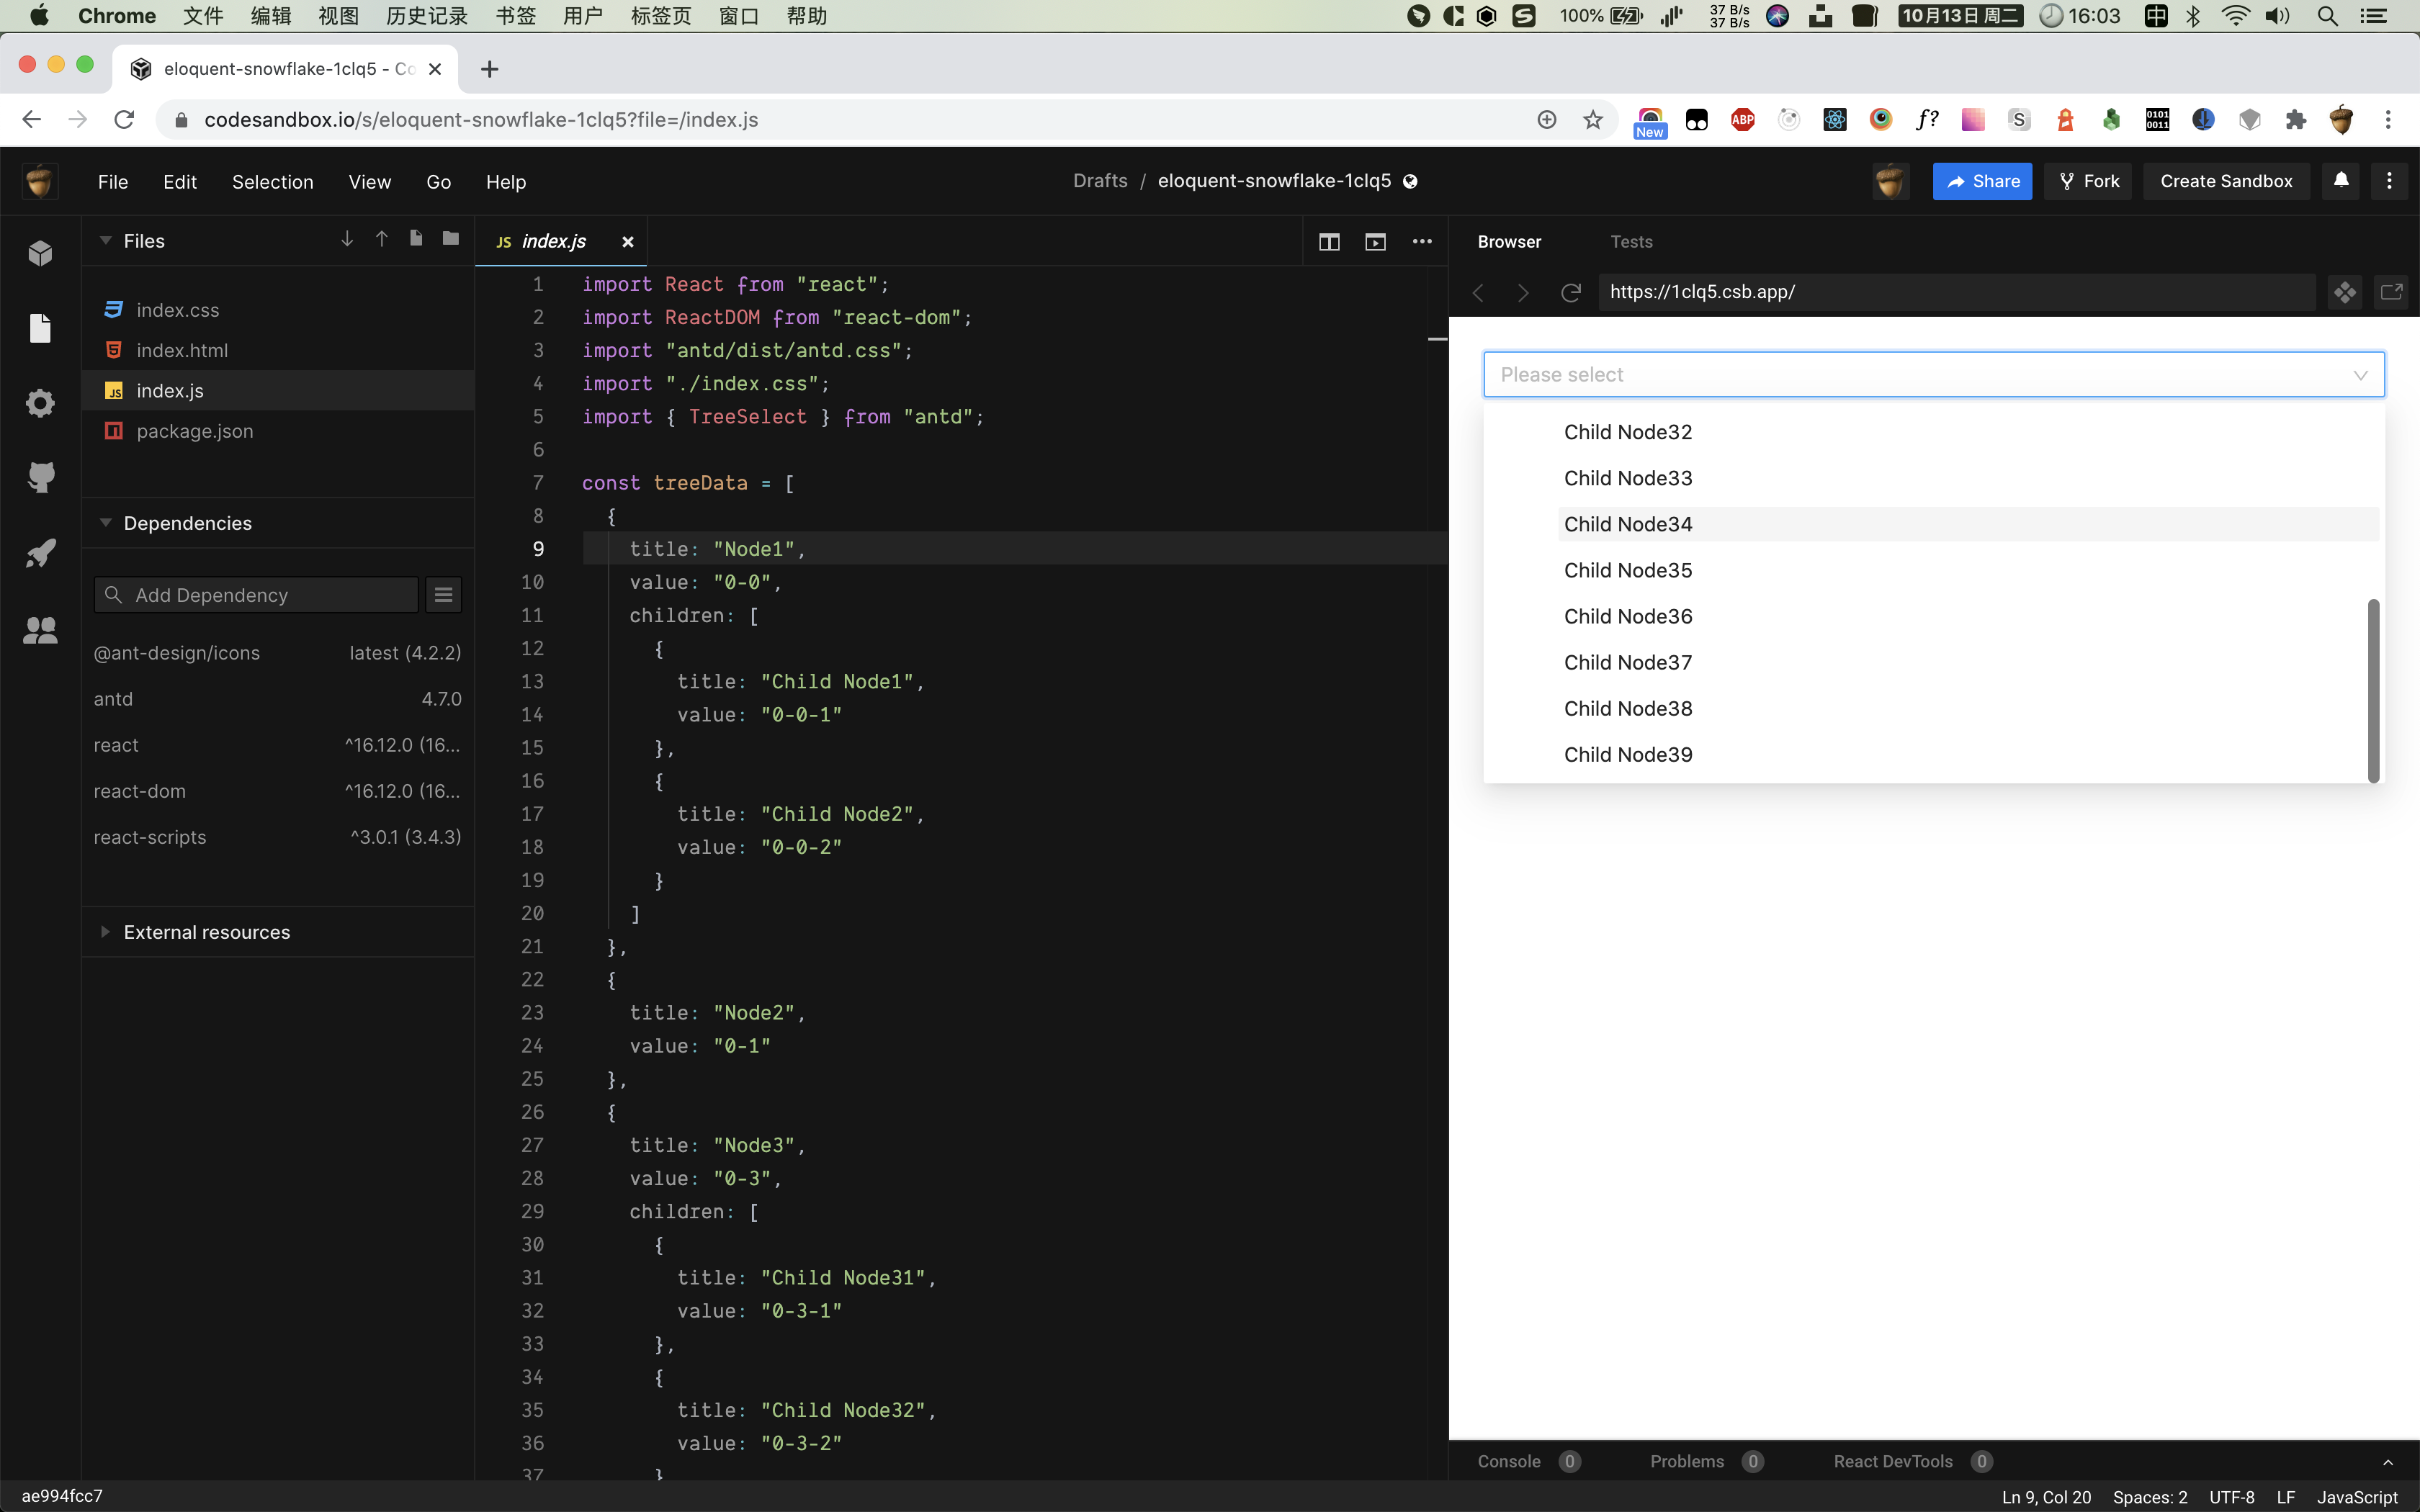Open preview in a new window
Viewport: 2420px width, 1512px height.
click(x=2391, y=292)
